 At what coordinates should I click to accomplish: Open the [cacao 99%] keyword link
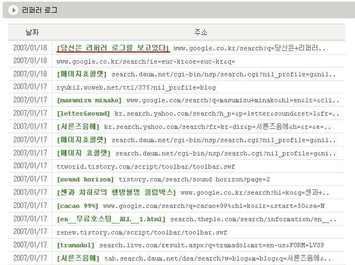point(78,206)
